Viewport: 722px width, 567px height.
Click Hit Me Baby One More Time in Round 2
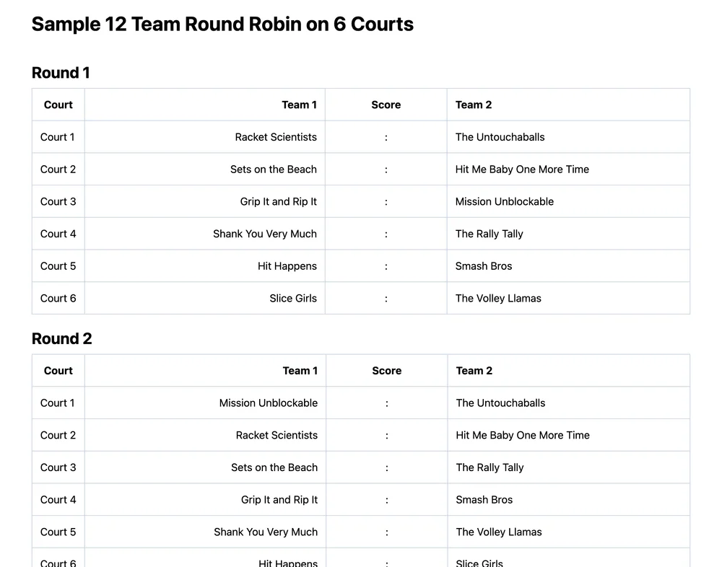coord(523,435)
